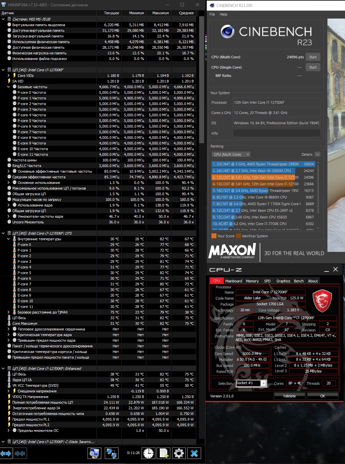Image resolution: width=345 pixels, height=464 pixels.
Task: Click the VR VCC temperature thermometer icon
Action: coord(9,385)
